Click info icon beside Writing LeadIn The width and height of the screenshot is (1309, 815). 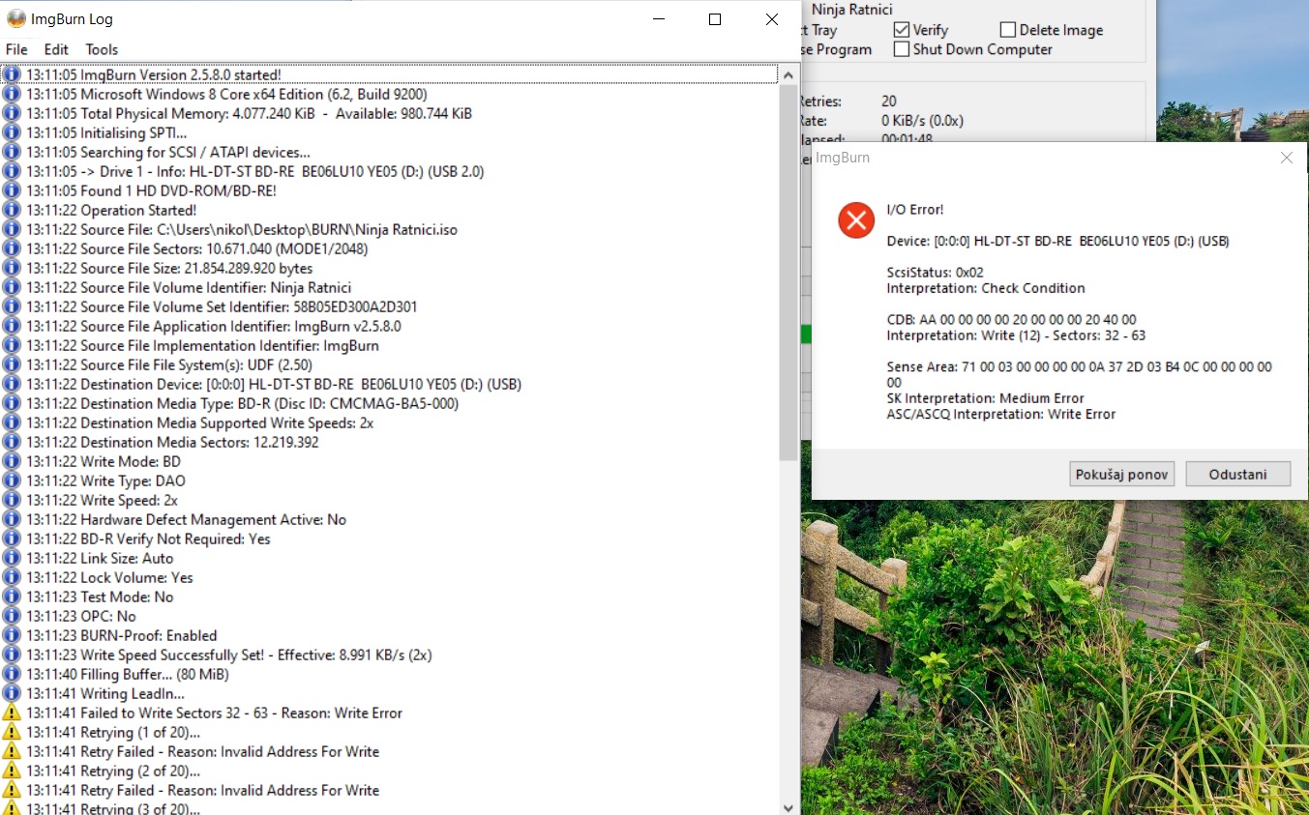point(12,693)
